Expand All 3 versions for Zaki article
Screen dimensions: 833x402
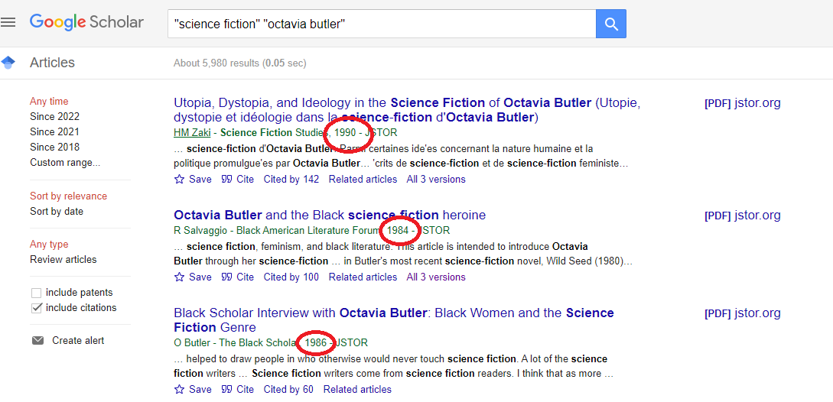pos(436,180)
